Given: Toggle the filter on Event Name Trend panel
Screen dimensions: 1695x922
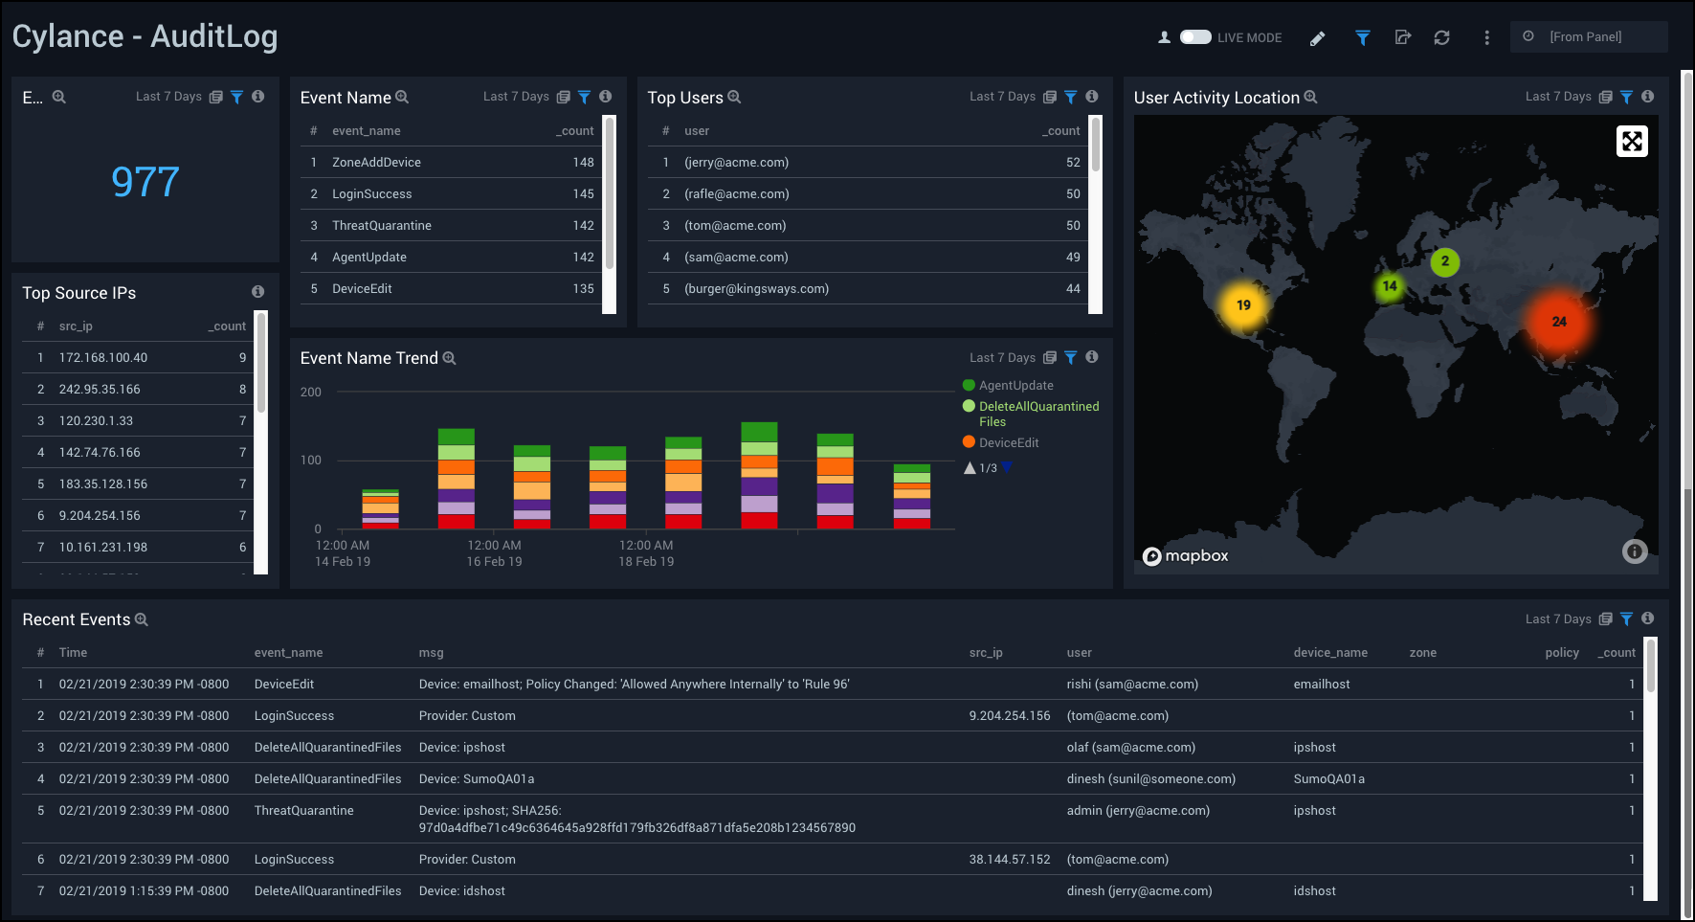Looking at the screenshot, I should (1070, 357).
